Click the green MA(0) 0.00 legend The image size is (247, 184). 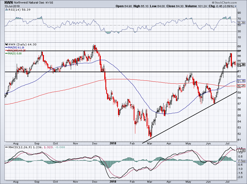pos(13,54)
